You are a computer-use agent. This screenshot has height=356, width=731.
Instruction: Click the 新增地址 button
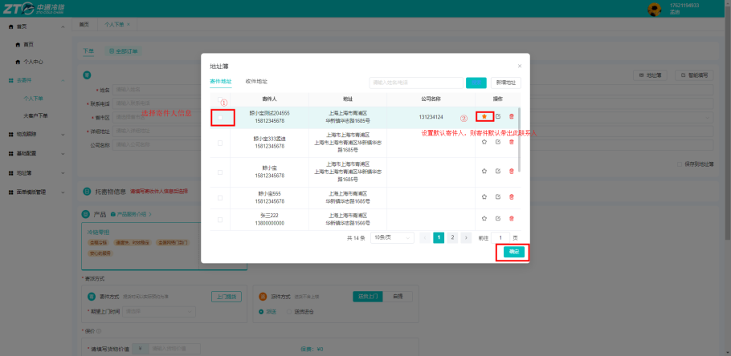pos(506,83)
